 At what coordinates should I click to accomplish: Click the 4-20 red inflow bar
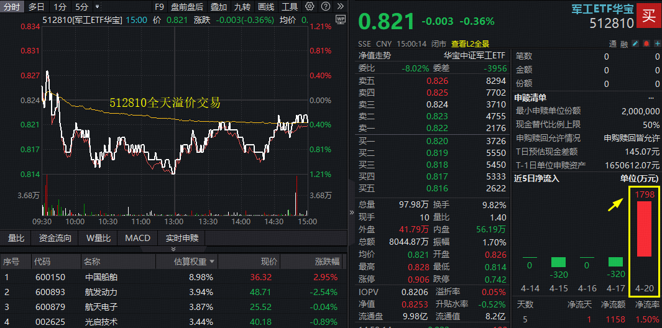point(644,229)
